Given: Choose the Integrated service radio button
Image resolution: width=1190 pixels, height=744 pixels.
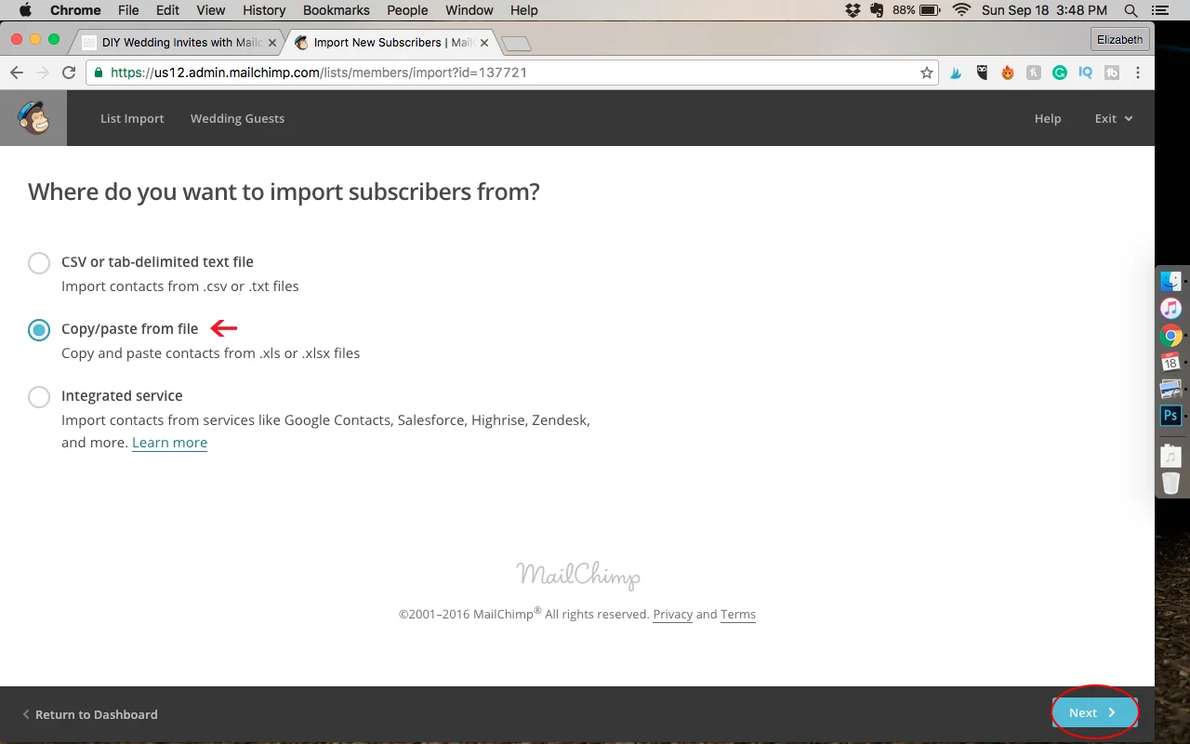Looking at the screenshot, I should point(39,397).
